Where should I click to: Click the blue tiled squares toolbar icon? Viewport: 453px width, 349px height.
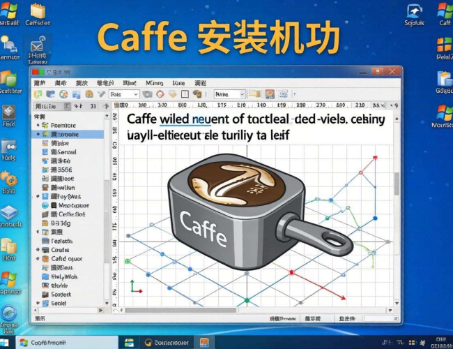click(77, 94)
